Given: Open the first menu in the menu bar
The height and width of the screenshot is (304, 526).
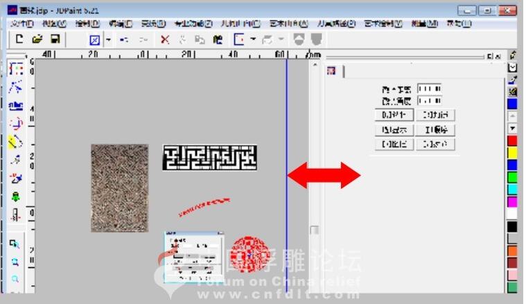Looking at the screenshot, I should (22, 23).
